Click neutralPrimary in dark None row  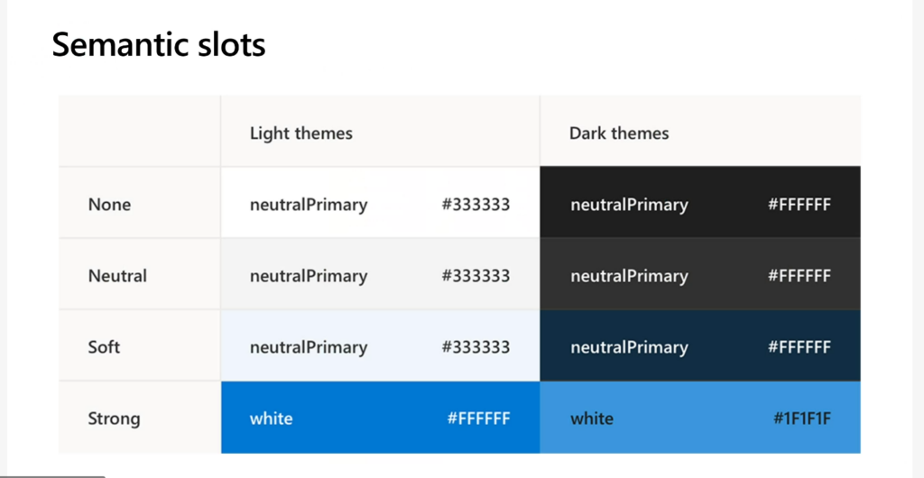click(x=629, y=205)
